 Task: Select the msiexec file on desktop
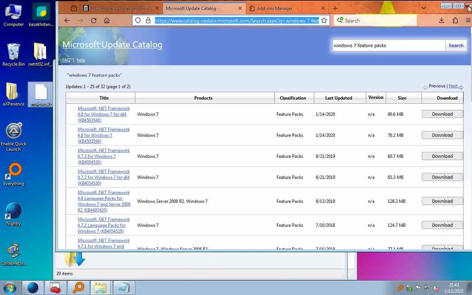[41, 94]
